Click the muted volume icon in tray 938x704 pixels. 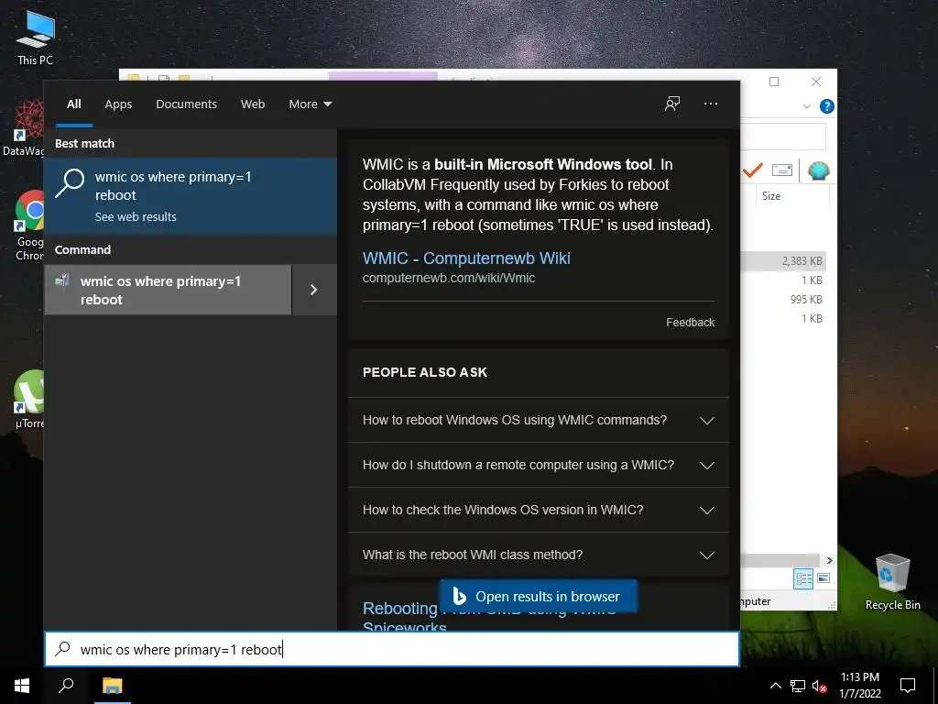[x=819, y=686]
